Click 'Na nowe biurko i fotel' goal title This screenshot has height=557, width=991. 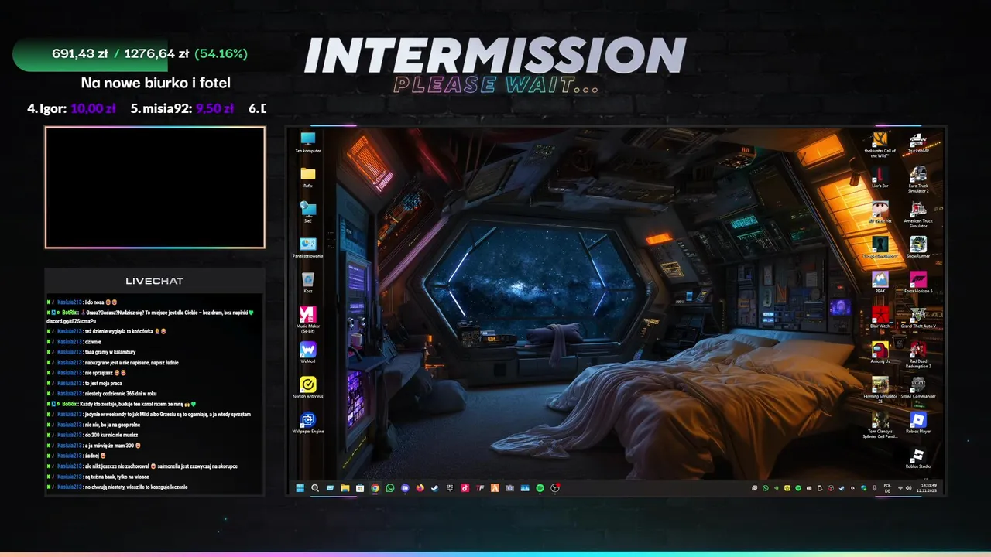(156, 83)
